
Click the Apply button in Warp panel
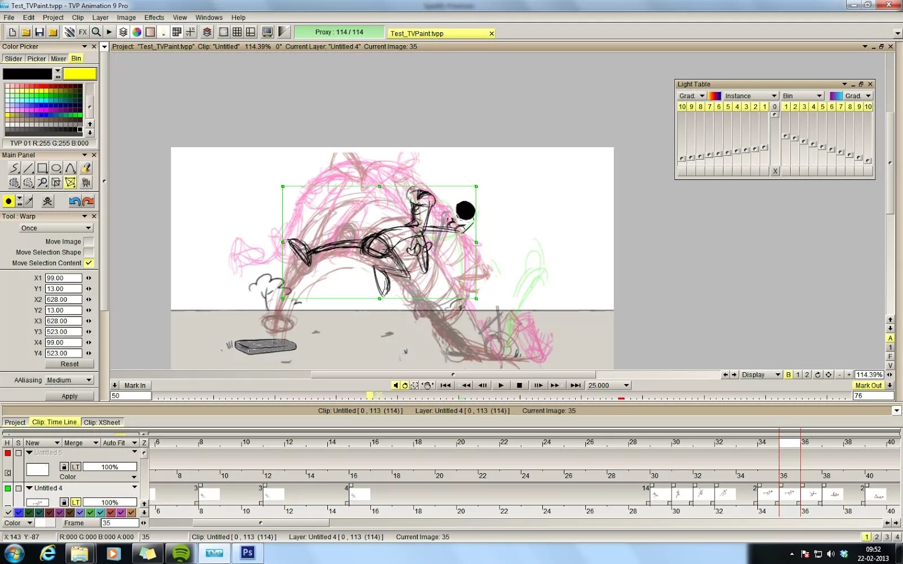[69, 396]
